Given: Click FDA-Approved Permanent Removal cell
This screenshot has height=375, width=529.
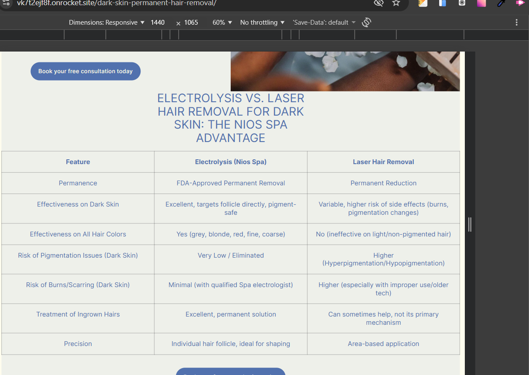Looking at the screenshot, I should 231,183.
